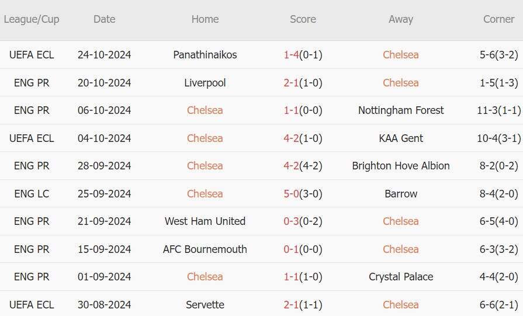This screenshot has height=316, width=523.
Task: Click the 1-4 score against Panathinaikos
Action: pos(292,55)
